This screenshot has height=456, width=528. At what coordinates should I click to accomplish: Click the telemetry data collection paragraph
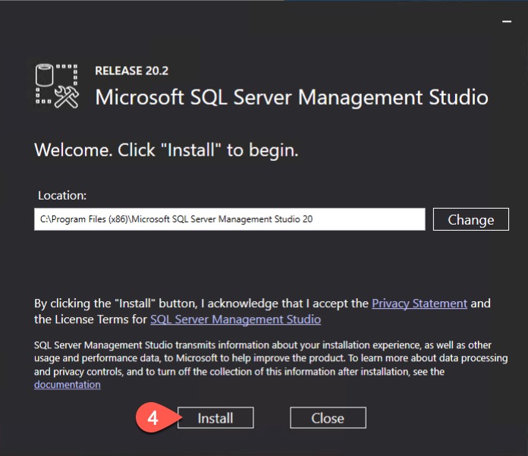tap(258, 358)
